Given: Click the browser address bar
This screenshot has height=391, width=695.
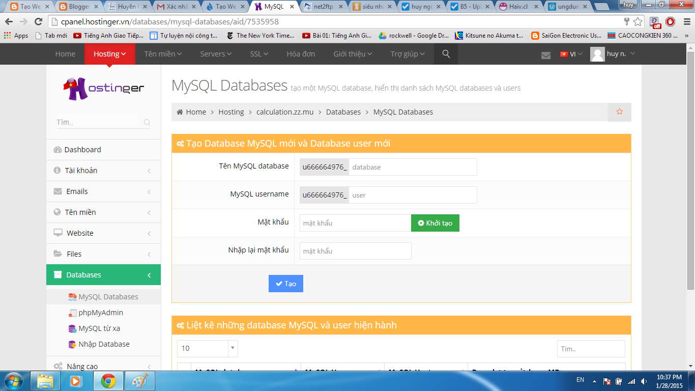Looking at the screenshot, I should (x=336, y=22).
